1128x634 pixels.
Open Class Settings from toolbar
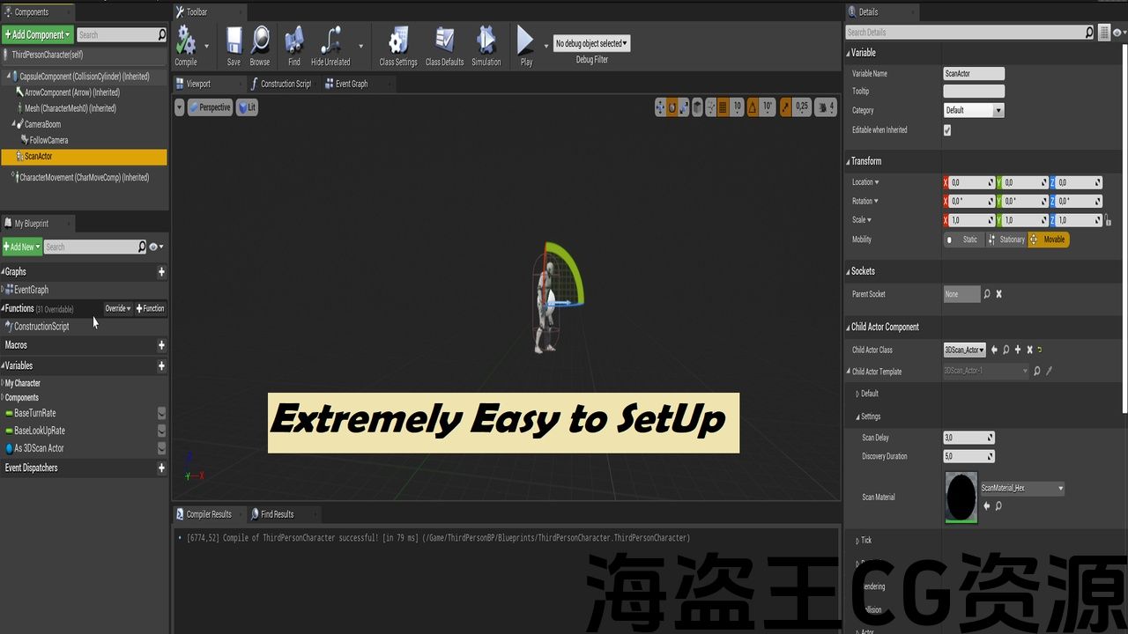(398, 42)
